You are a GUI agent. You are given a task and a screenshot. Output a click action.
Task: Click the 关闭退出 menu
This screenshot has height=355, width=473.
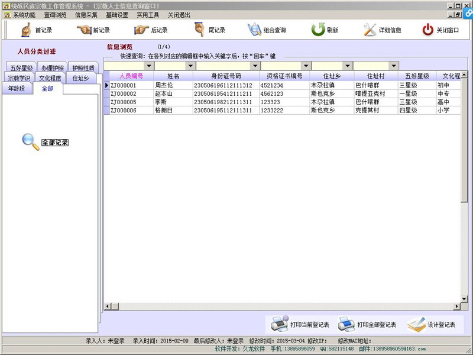(179, 15)
